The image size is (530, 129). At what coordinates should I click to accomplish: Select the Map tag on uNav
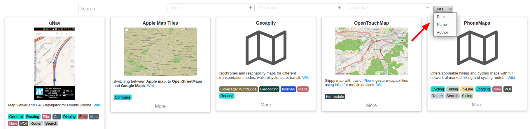tap(94, 117)
